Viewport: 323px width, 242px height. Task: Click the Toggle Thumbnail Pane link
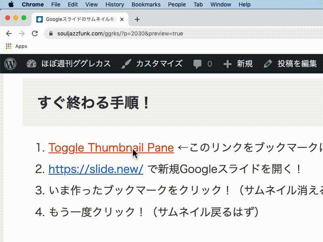pos(111,148)
